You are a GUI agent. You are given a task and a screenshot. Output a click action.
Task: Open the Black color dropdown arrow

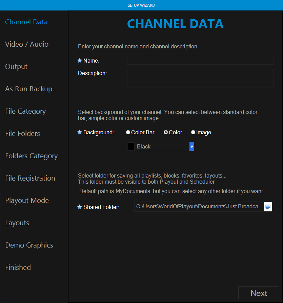192,146
